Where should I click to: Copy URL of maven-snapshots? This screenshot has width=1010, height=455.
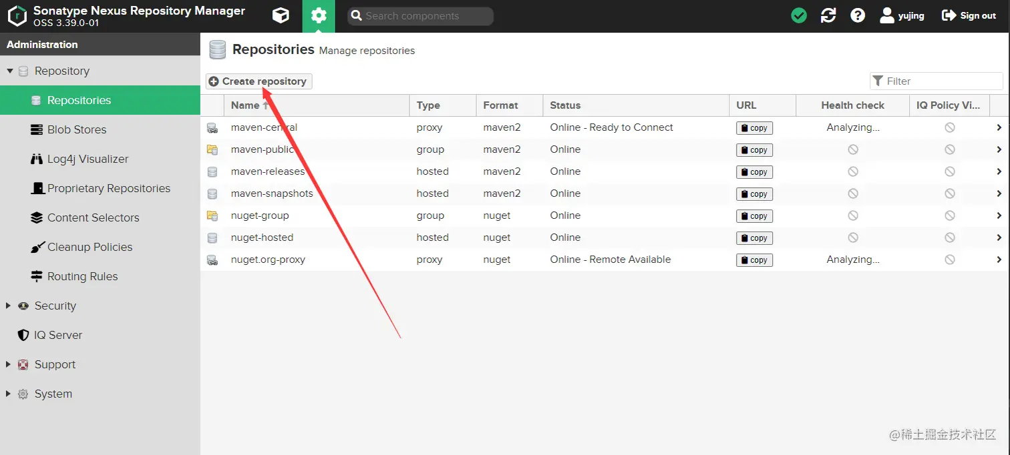(x=754, y=194)
